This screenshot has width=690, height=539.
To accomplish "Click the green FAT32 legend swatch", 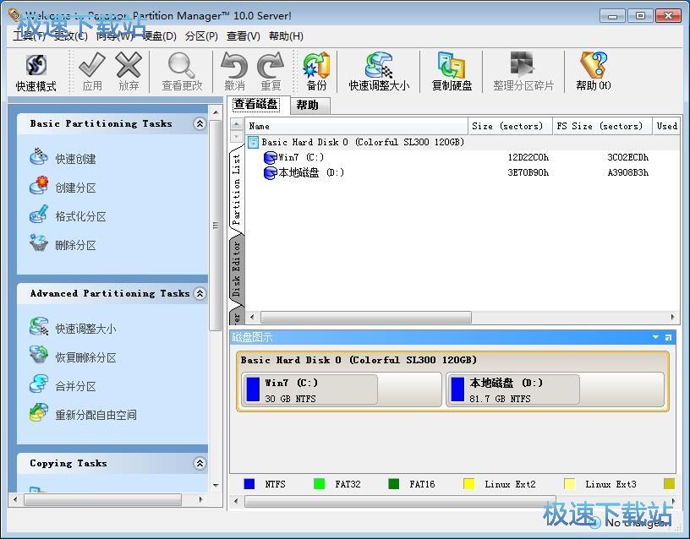I will coord(319,484).
